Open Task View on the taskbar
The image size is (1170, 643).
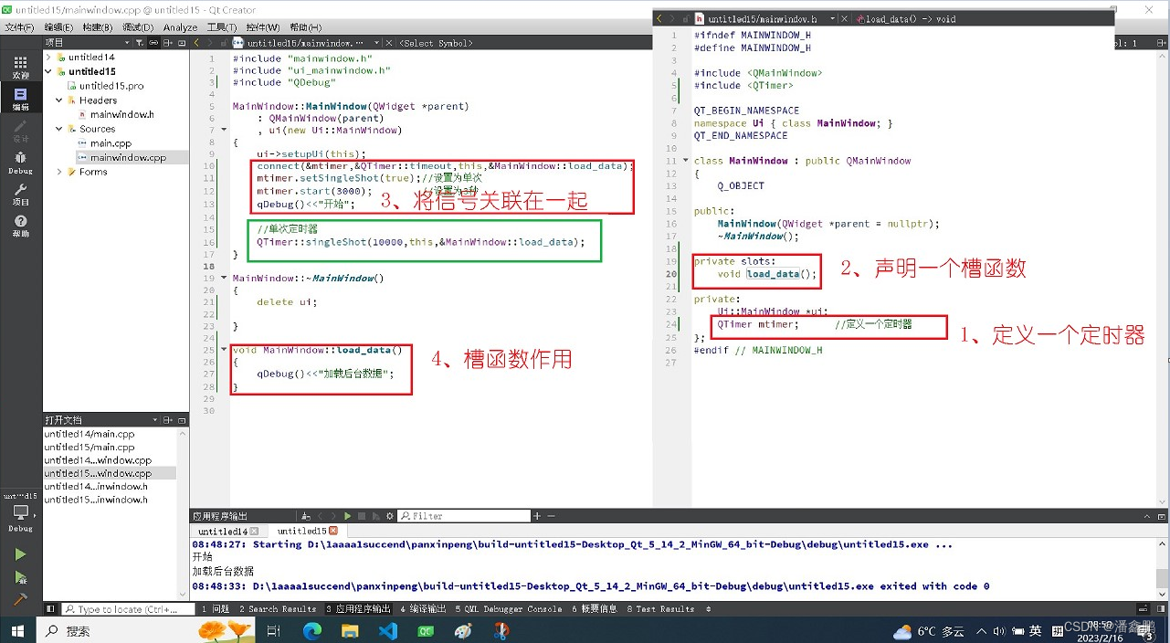coord(273,630)
